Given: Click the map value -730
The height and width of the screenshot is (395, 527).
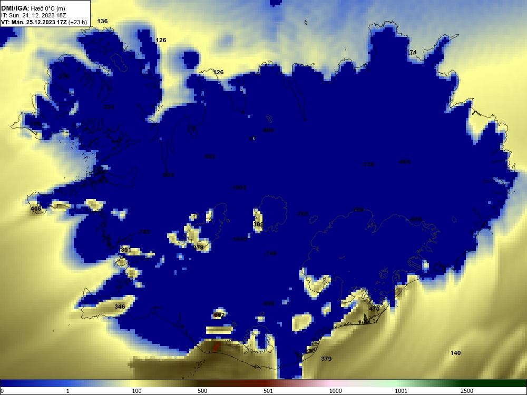Looking at the screenshot, I should 368,164.
